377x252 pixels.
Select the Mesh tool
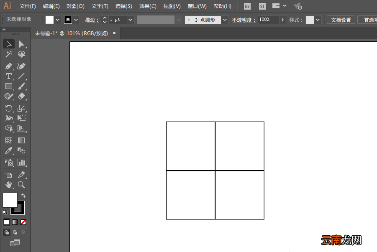pyautogui.click(x=9, y=140)
